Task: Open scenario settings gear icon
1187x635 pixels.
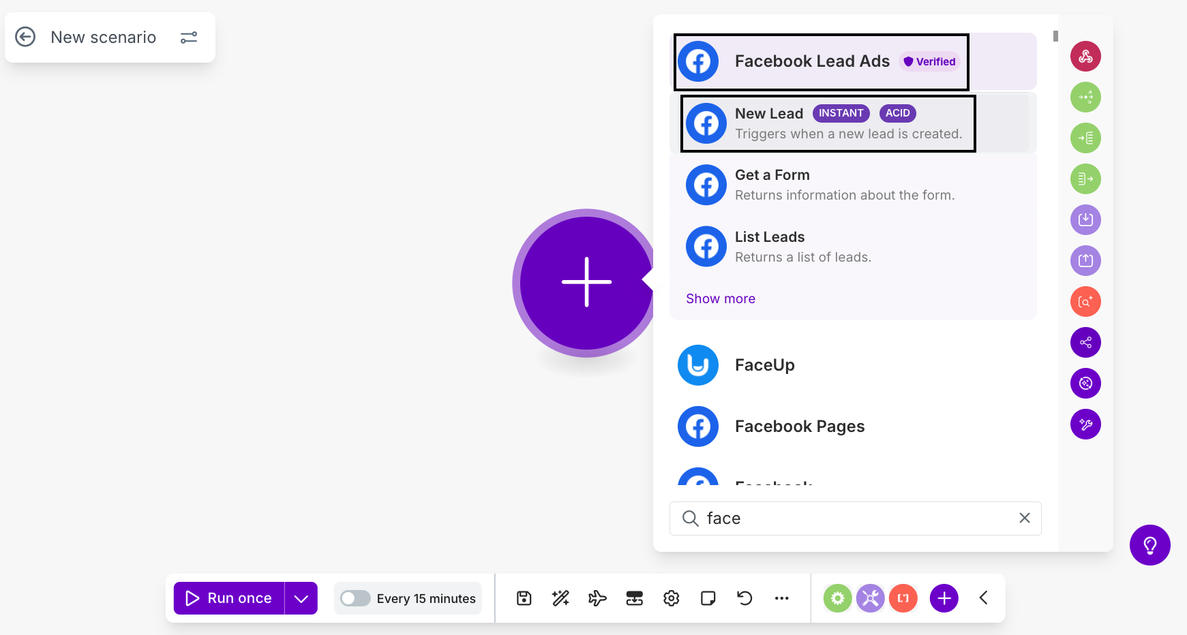Action: coord(671,598)
